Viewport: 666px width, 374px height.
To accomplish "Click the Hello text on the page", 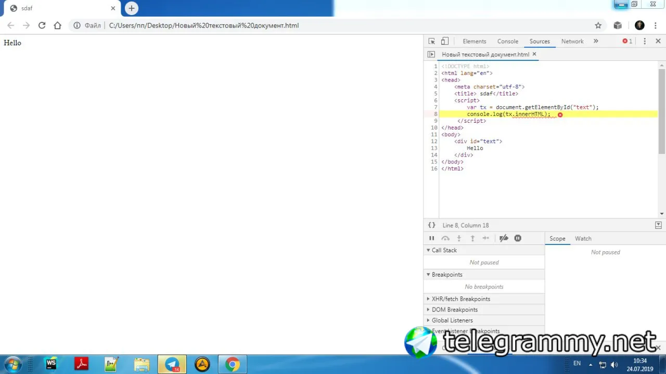I will 12,43.
